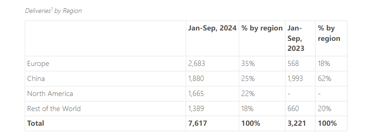365x139 pixels.
Task: Click the Europe 2024 value 2,683
Action: click(x=197, y=64)
